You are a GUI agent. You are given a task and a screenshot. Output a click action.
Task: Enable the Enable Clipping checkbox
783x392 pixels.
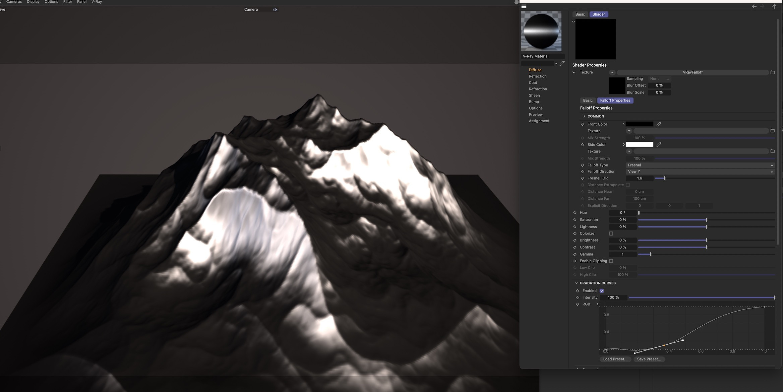tap(611, 261)
